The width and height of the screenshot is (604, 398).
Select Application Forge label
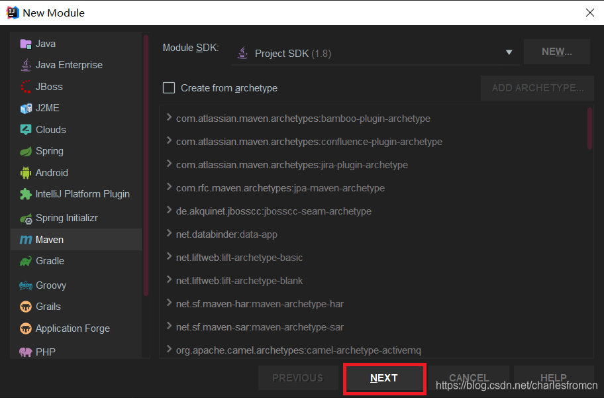pos(73,328)
